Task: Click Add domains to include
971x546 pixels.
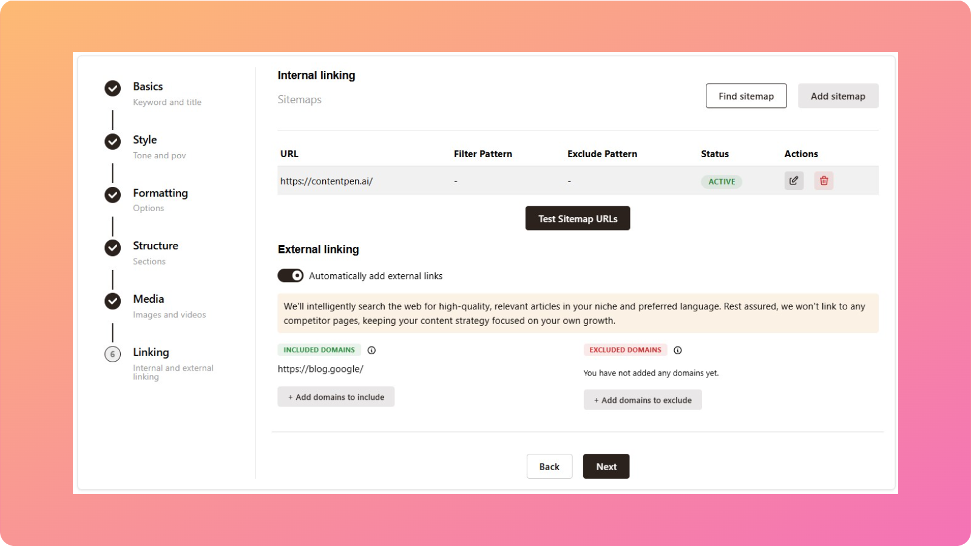Action: pos(336,396)
